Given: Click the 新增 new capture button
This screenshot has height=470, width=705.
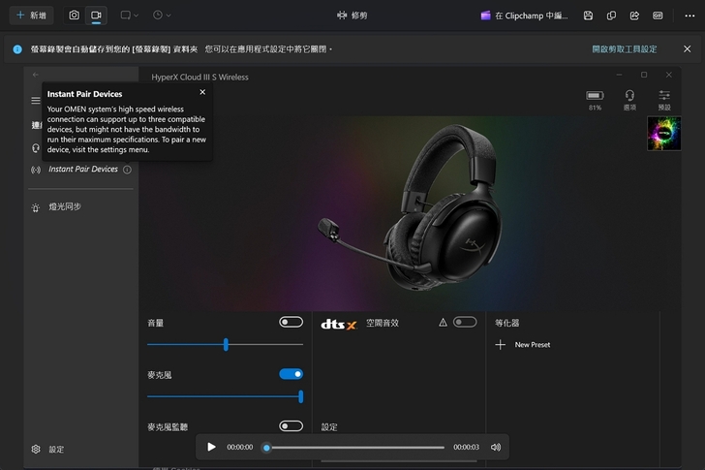Looking at the screenshot, I should coord(31,16).
